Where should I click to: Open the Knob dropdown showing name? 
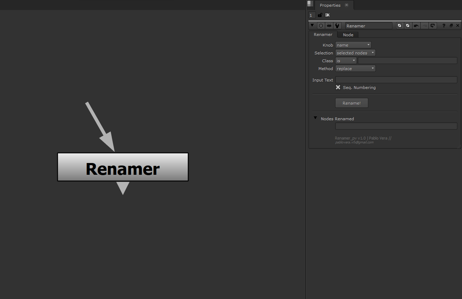(x=353, y=45)
